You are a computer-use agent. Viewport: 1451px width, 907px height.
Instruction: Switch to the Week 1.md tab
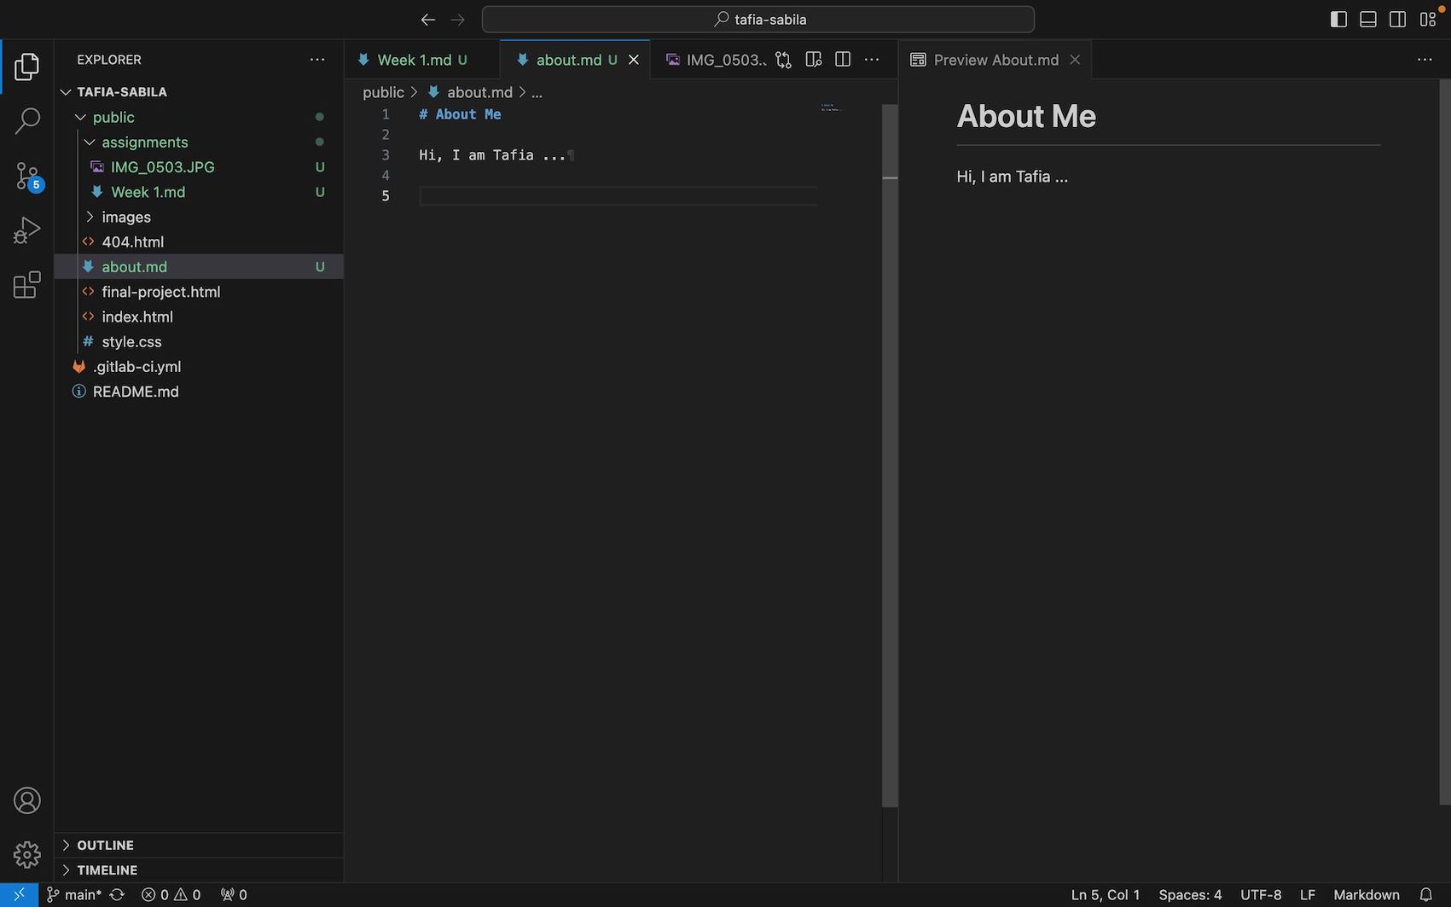422,60
